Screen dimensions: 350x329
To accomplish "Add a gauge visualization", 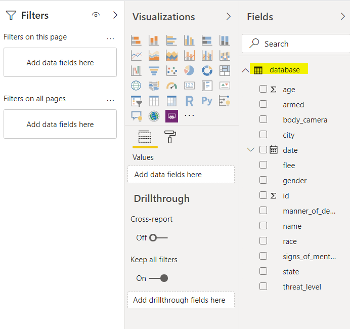I will (x=171, y=86).
